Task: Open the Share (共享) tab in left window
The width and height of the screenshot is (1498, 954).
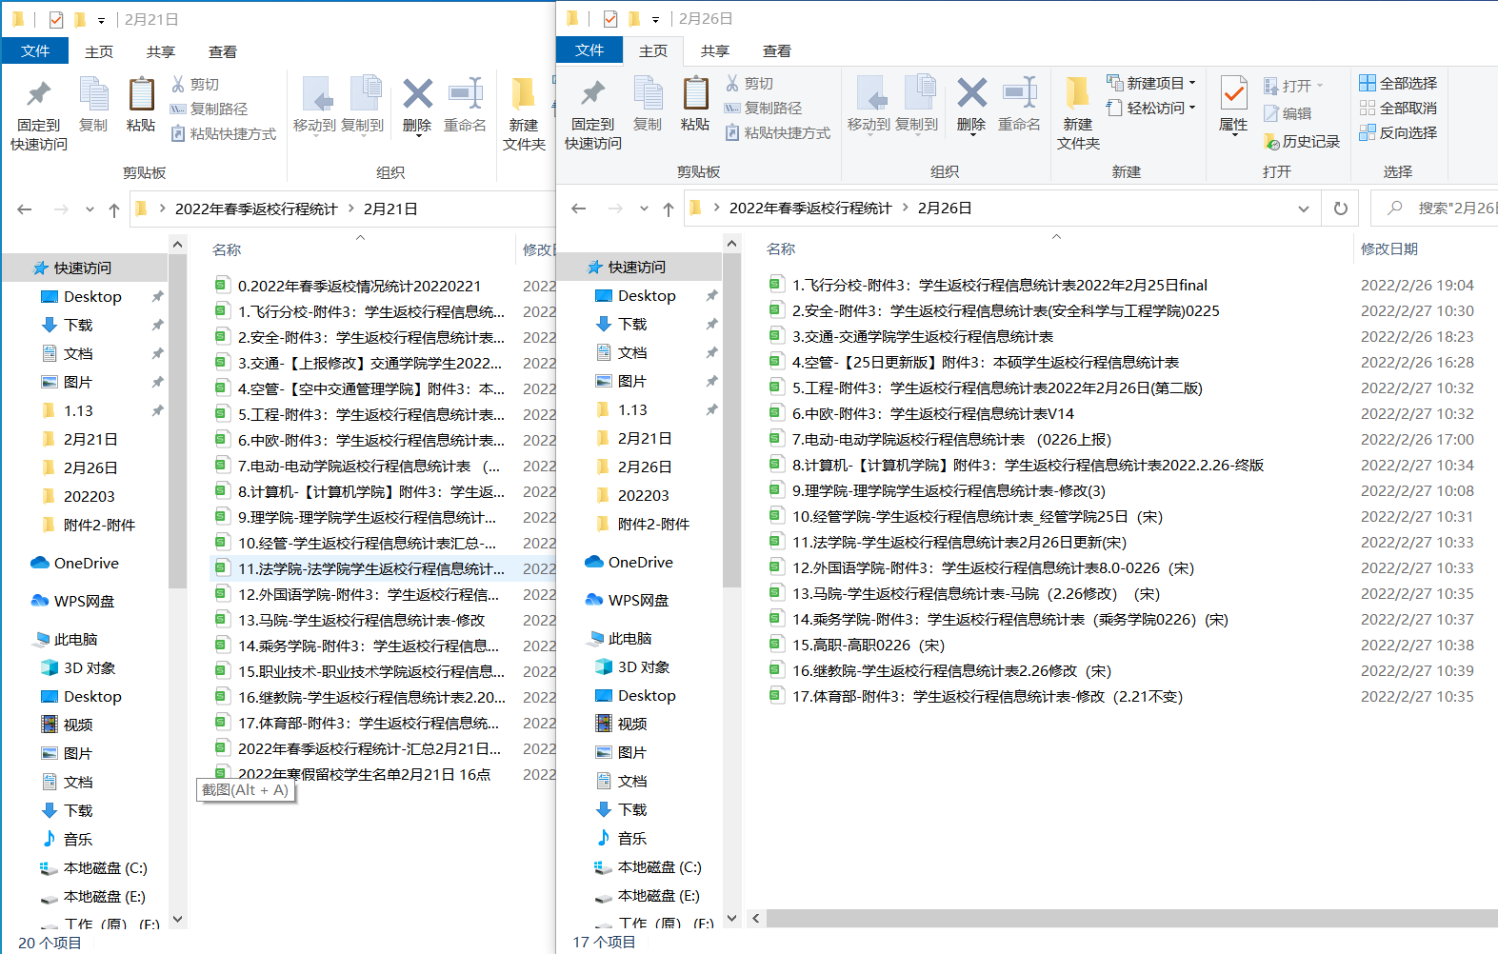Action: click(160, 51)
